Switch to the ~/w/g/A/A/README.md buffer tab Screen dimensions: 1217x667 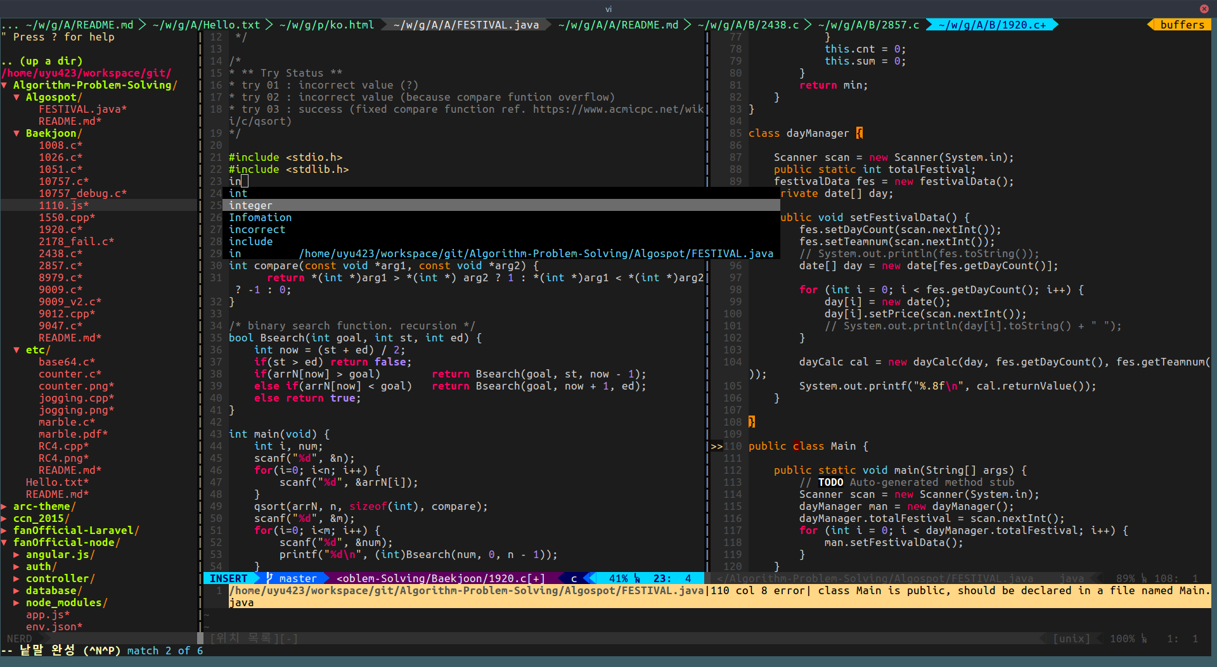click(x=618, y=25)
